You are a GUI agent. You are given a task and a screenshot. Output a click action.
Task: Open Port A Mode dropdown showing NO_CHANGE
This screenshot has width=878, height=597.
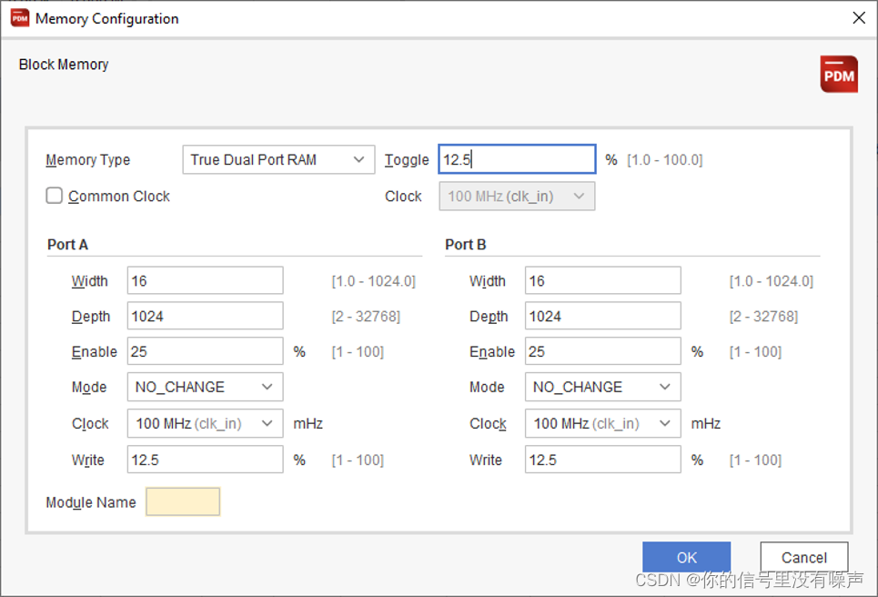tap(204, 387)
